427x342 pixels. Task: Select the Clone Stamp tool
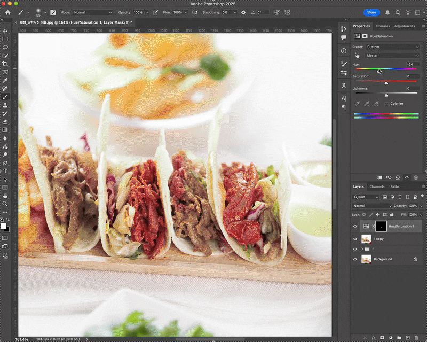click(5, 105)
